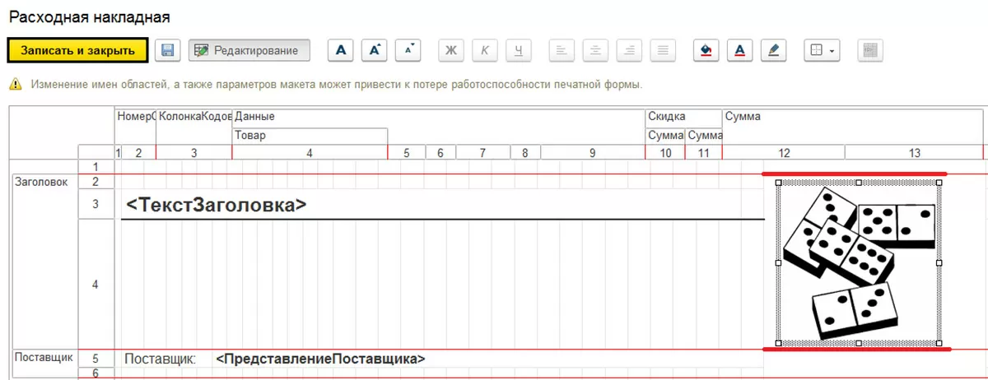988x380 pixels.
Task: Select column header 11
Action: coord(703,153)
